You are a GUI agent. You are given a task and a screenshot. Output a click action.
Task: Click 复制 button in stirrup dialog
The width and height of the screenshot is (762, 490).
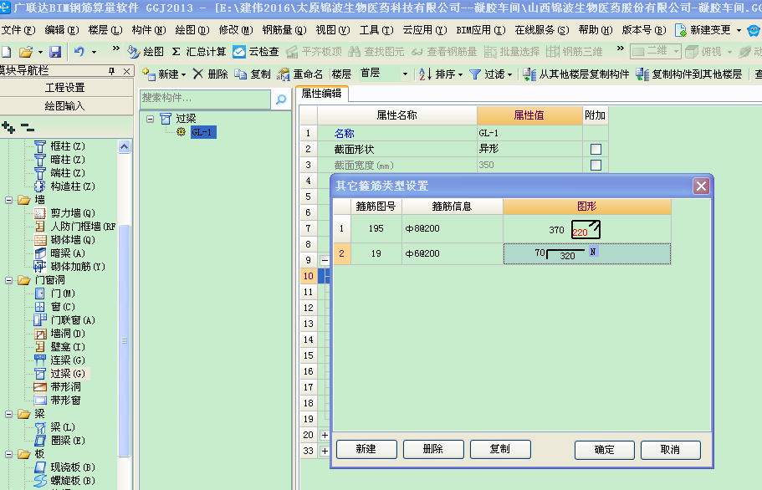(500, 449)
